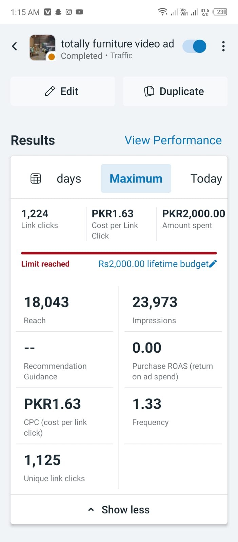The height and width of the screenshot is (542, 238).
Task: Tap the furniture ad thumbnail image
Action: pyautogui.click(x=42, y=47)
